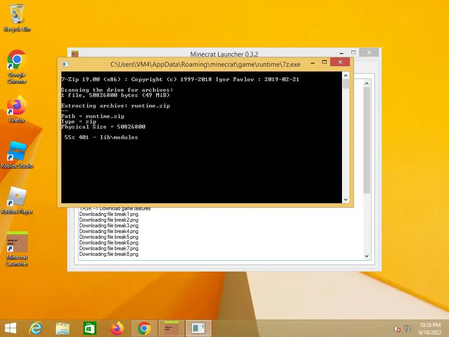Click the 7z.exe console title bar path
Viewport: 449px width, 337px height.
(x=205, y=65)
